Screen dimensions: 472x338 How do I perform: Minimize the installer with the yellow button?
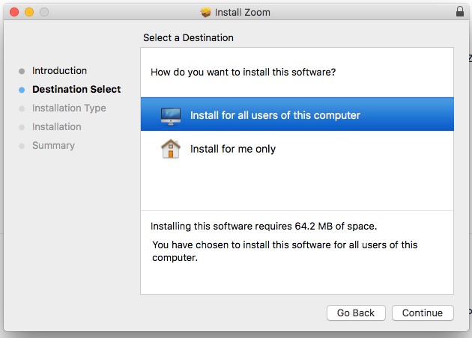[x=30, y=12]
